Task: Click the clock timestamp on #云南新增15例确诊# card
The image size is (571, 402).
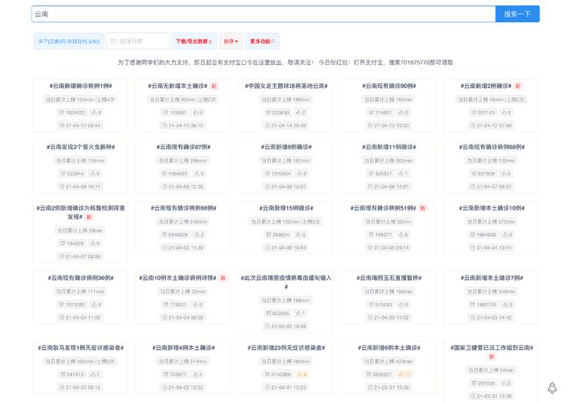Action: pyautogui.click(x=285, y=248)
